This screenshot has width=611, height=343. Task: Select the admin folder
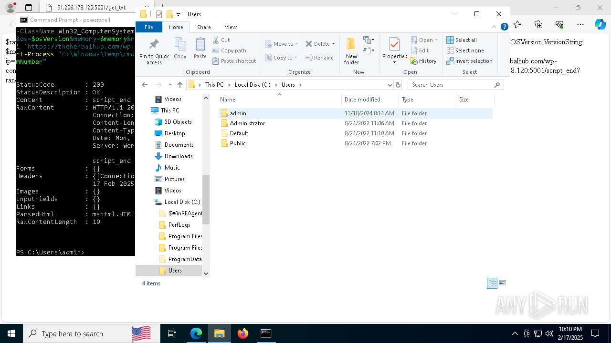point(356,113)
